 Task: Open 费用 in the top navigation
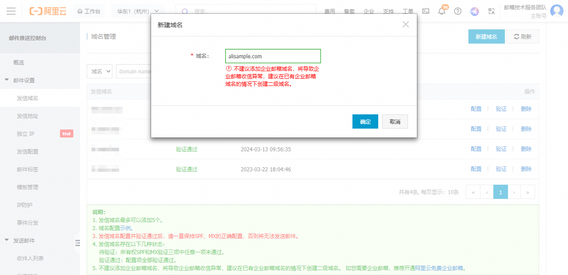tap(330, 11)
